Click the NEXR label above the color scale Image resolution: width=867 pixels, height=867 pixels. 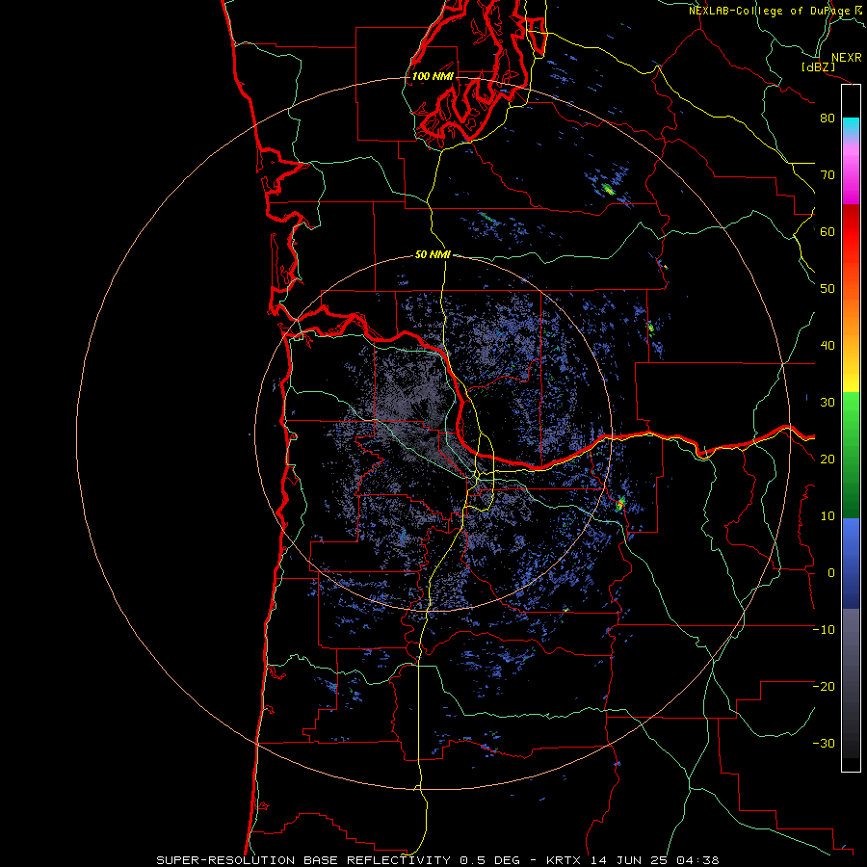(846, 58)
